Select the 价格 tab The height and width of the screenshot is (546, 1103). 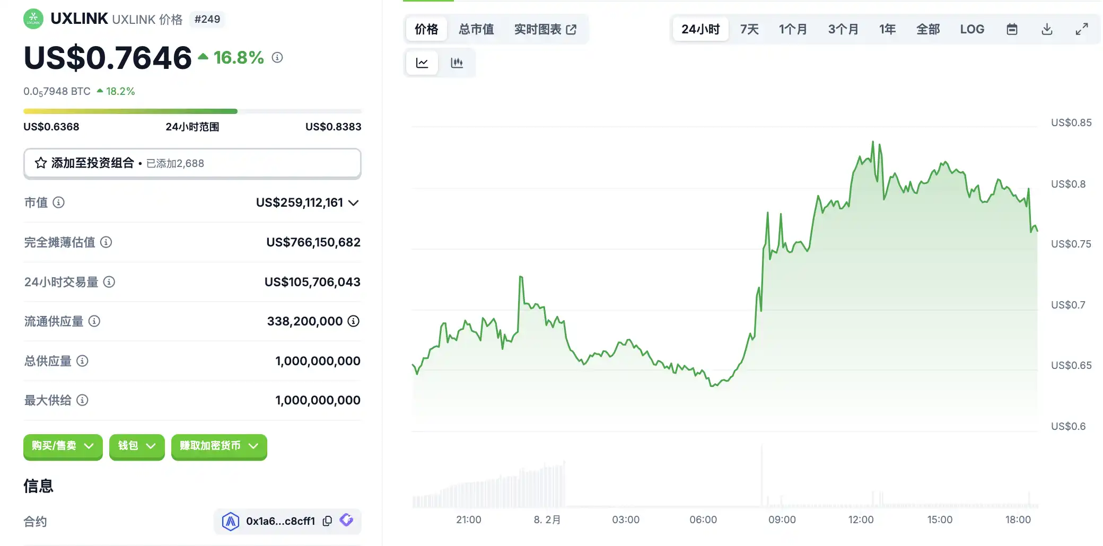point(426,29)
